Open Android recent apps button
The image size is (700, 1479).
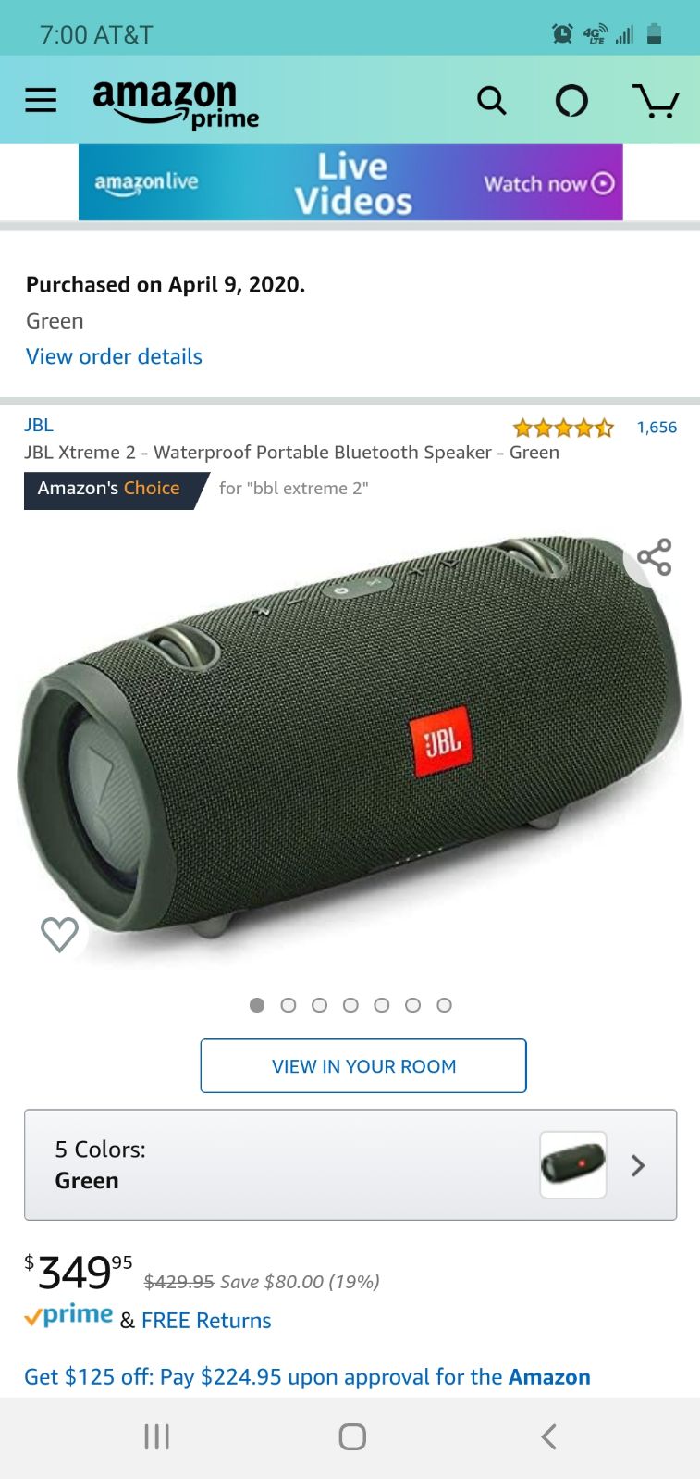[x=156, y=1436]
